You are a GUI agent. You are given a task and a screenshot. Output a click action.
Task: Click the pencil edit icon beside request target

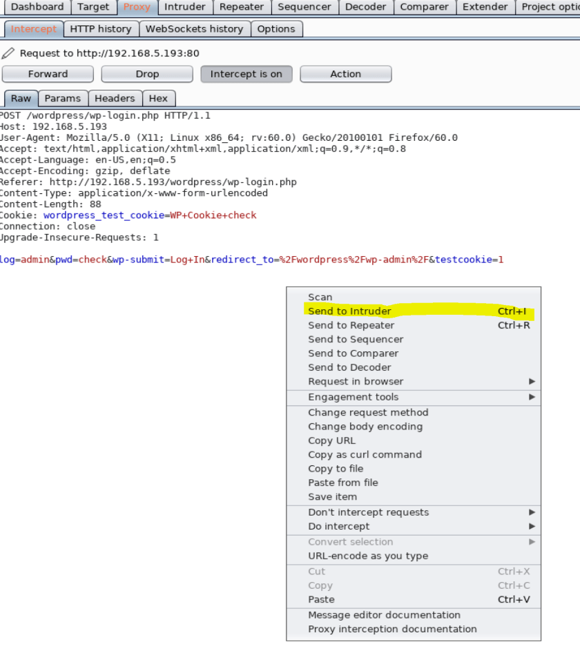coord(8,53)
